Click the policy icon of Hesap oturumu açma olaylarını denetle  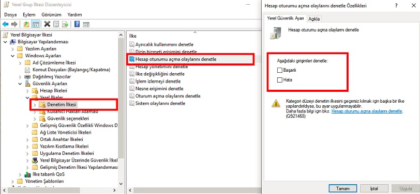[x=131, y=59]
